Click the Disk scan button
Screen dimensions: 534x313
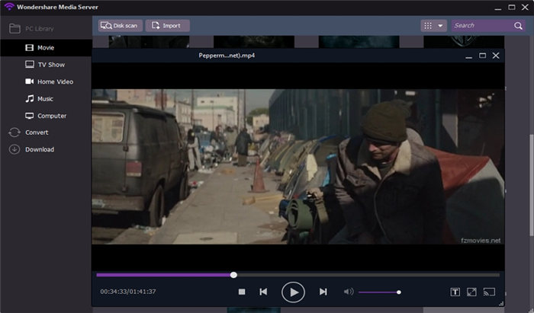(121, 25)
